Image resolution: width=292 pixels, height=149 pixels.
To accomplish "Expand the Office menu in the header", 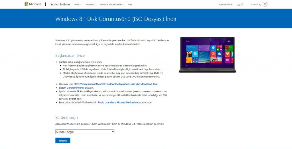I will tap(78, 5).
